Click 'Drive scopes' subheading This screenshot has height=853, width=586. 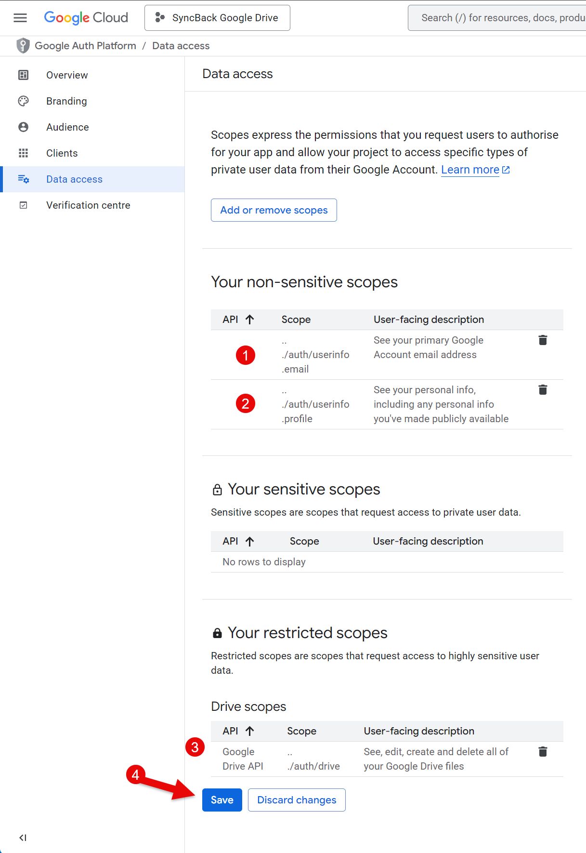(248, 706)
